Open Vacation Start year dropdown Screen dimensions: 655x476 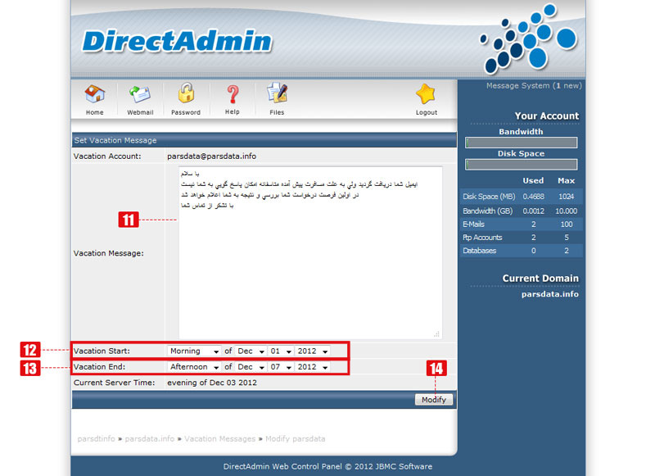[313, 351]
